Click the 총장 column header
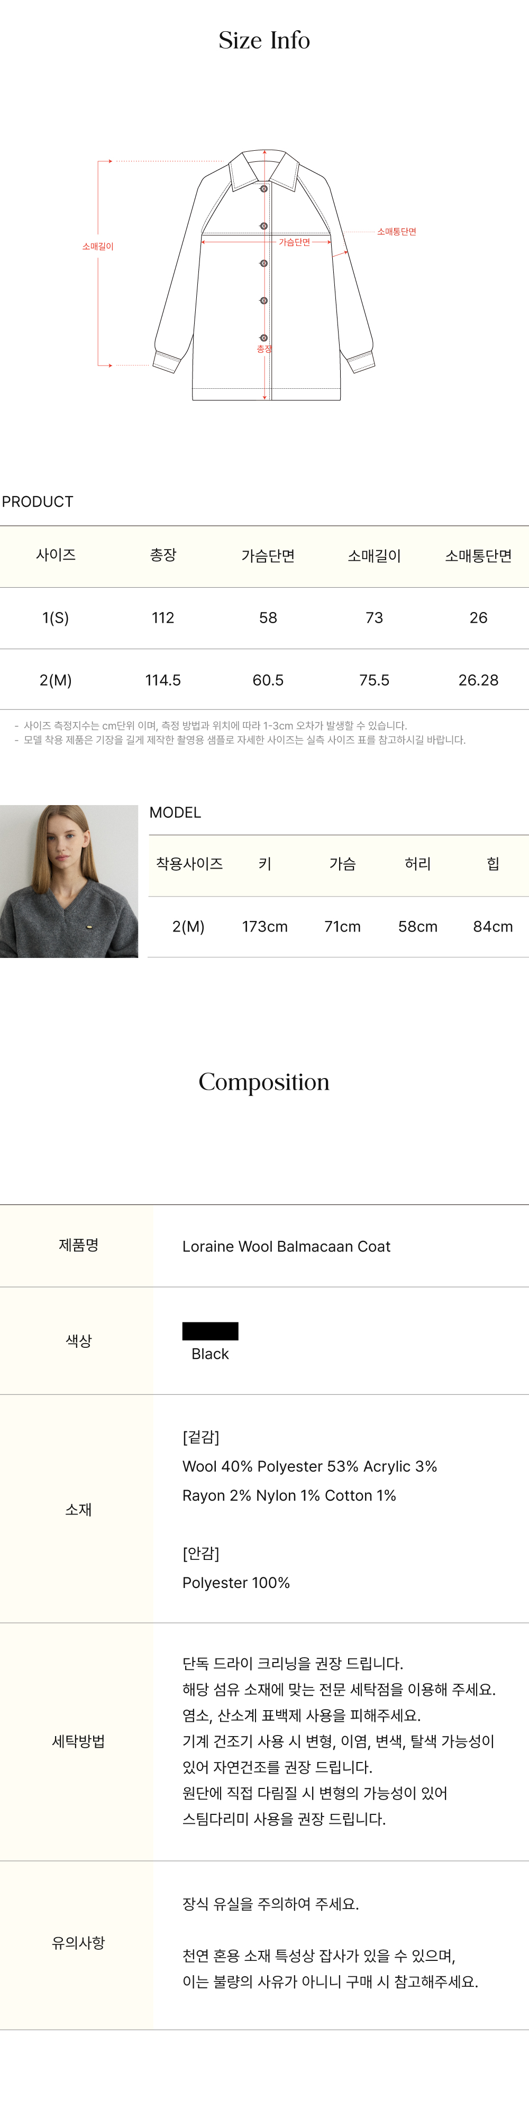The width and height of the screenshot is (529, 2118). 163,555
